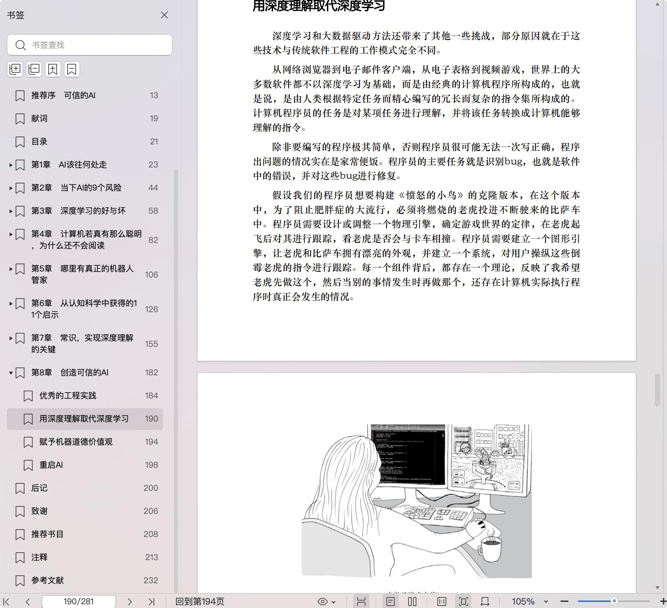Collapse all bookmarks icon

pyautogui.click(x=34, y=69)
